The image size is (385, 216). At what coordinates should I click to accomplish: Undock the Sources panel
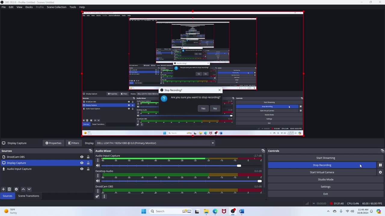coord(91,151)
